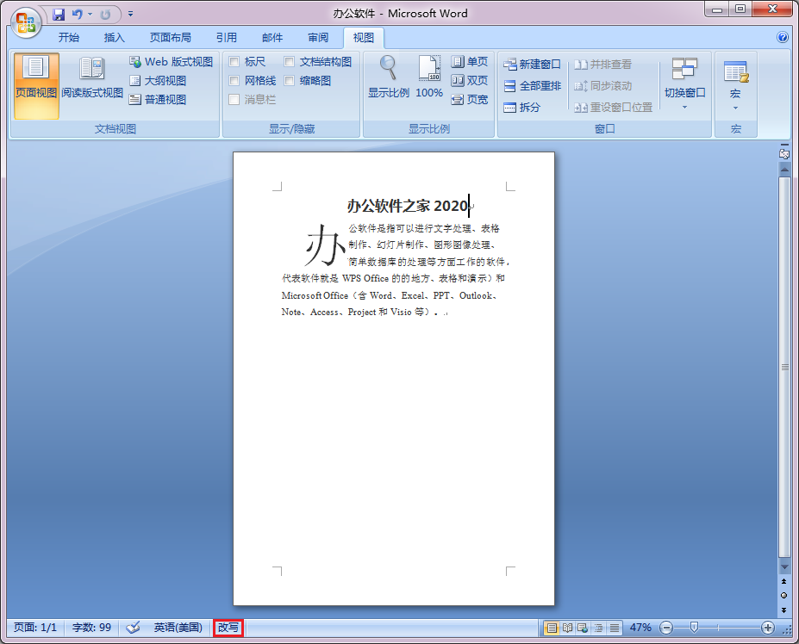The image size is (799, 644).
Task: Go to the 审阅 tab
Action: click(318, 38)
